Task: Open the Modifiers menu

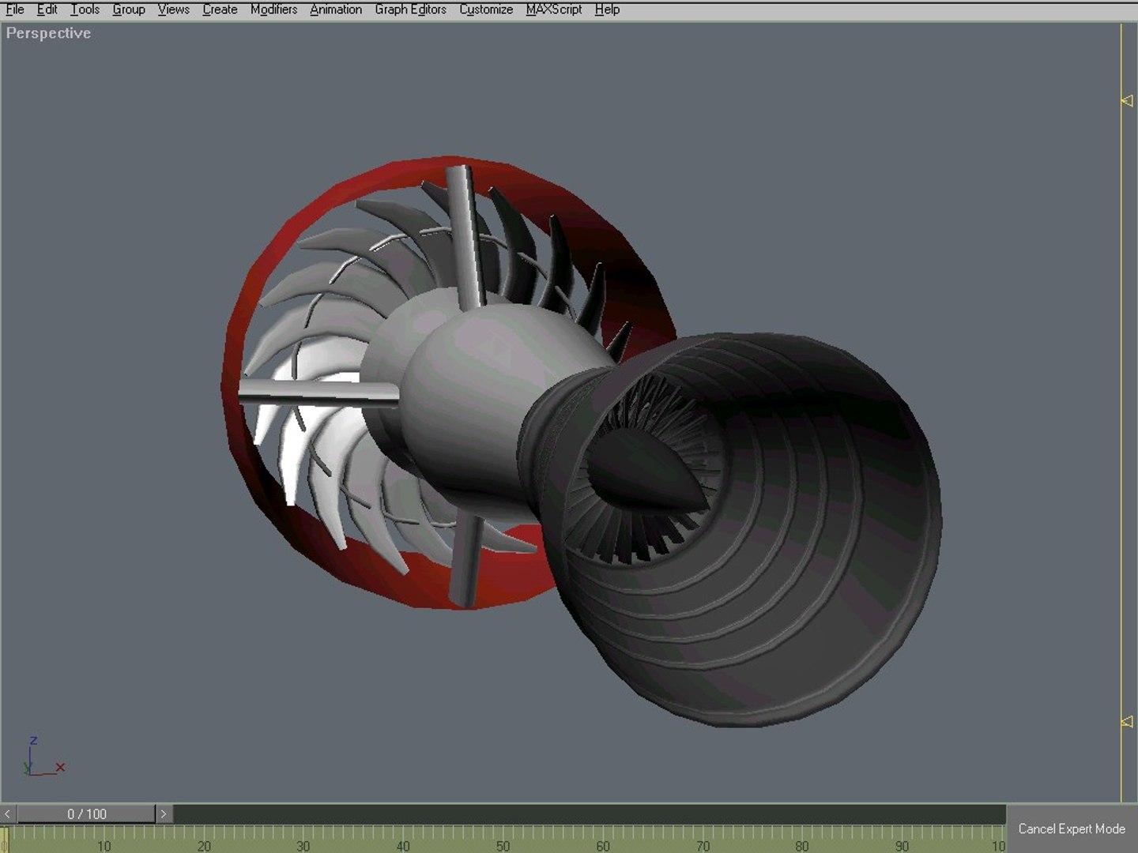Action: (x=273, y=9)
